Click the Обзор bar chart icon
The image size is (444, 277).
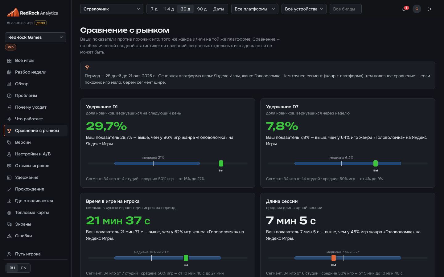(9, 84)
